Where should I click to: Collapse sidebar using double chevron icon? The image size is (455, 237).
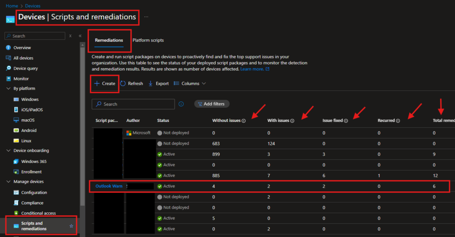[80, 36]
